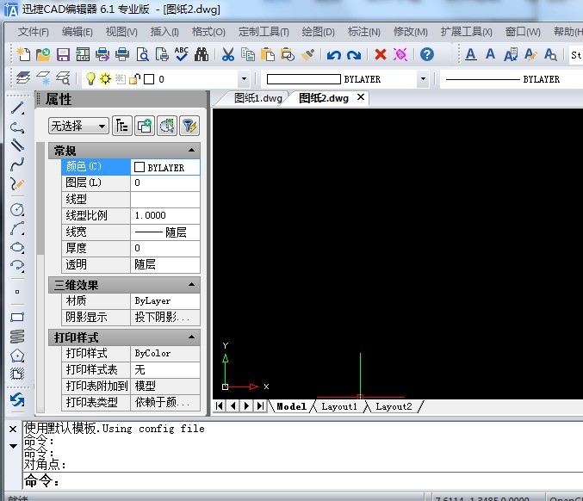Click quick select funnel icon

[x=189, y=126]
